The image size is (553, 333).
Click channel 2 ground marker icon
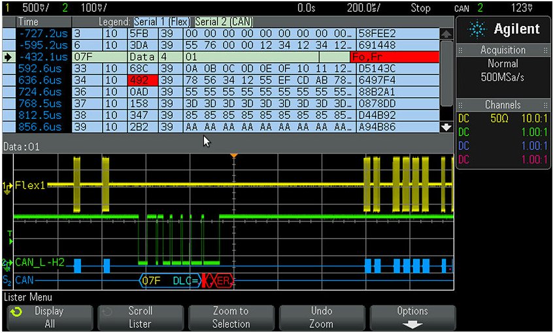click(x=8, y=264)
